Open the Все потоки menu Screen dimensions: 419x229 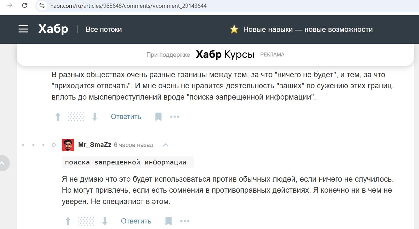click(x=104, y=29)
